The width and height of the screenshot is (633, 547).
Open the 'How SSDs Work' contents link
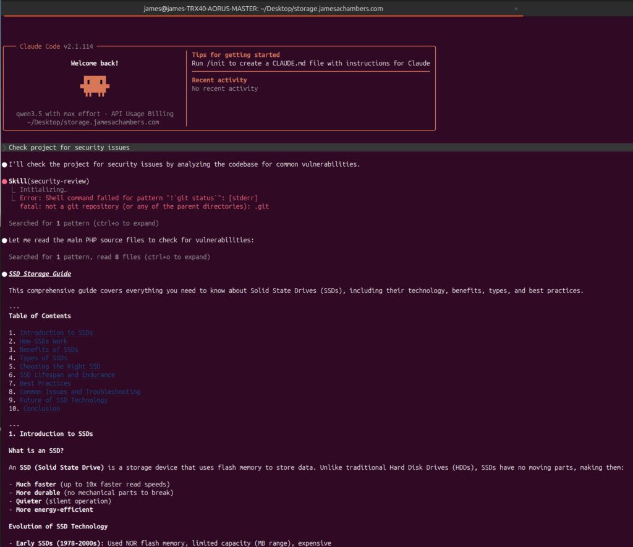(43, 341)
